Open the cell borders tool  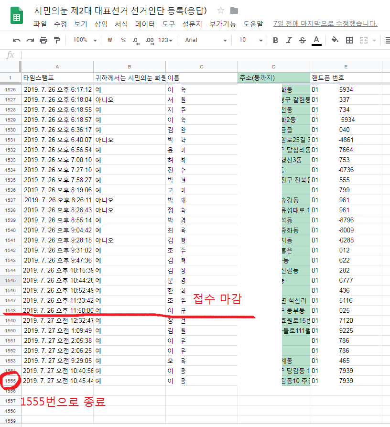pyautogui.click(x=349, y=40)
